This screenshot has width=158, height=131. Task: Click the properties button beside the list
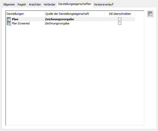[x=150, y=14]
